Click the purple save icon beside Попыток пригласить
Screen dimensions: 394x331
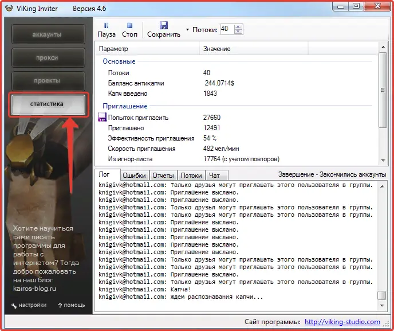[102, 117]
